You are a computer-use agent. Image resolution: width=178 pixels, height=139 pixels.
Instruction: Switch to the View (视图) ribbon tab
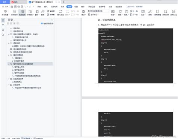coord(76,6)
